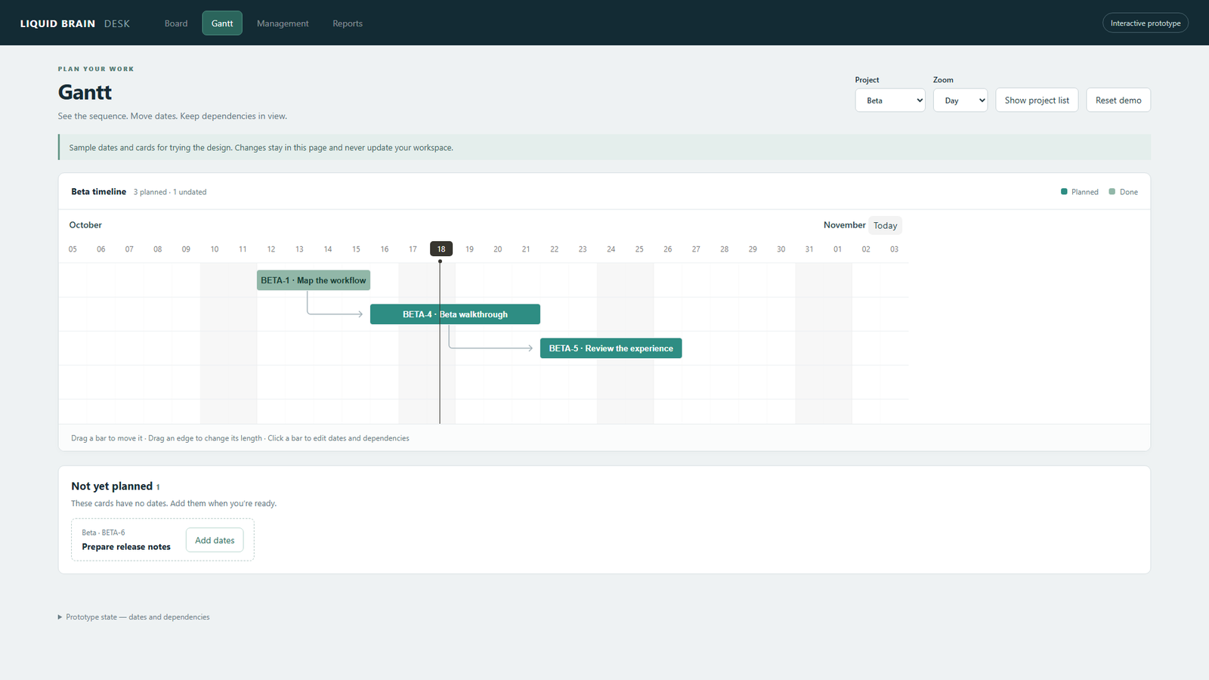Click the BETA-4 Beta walkthrough bar
This screenshot has width=1209, height=680.
pos(455,314)
